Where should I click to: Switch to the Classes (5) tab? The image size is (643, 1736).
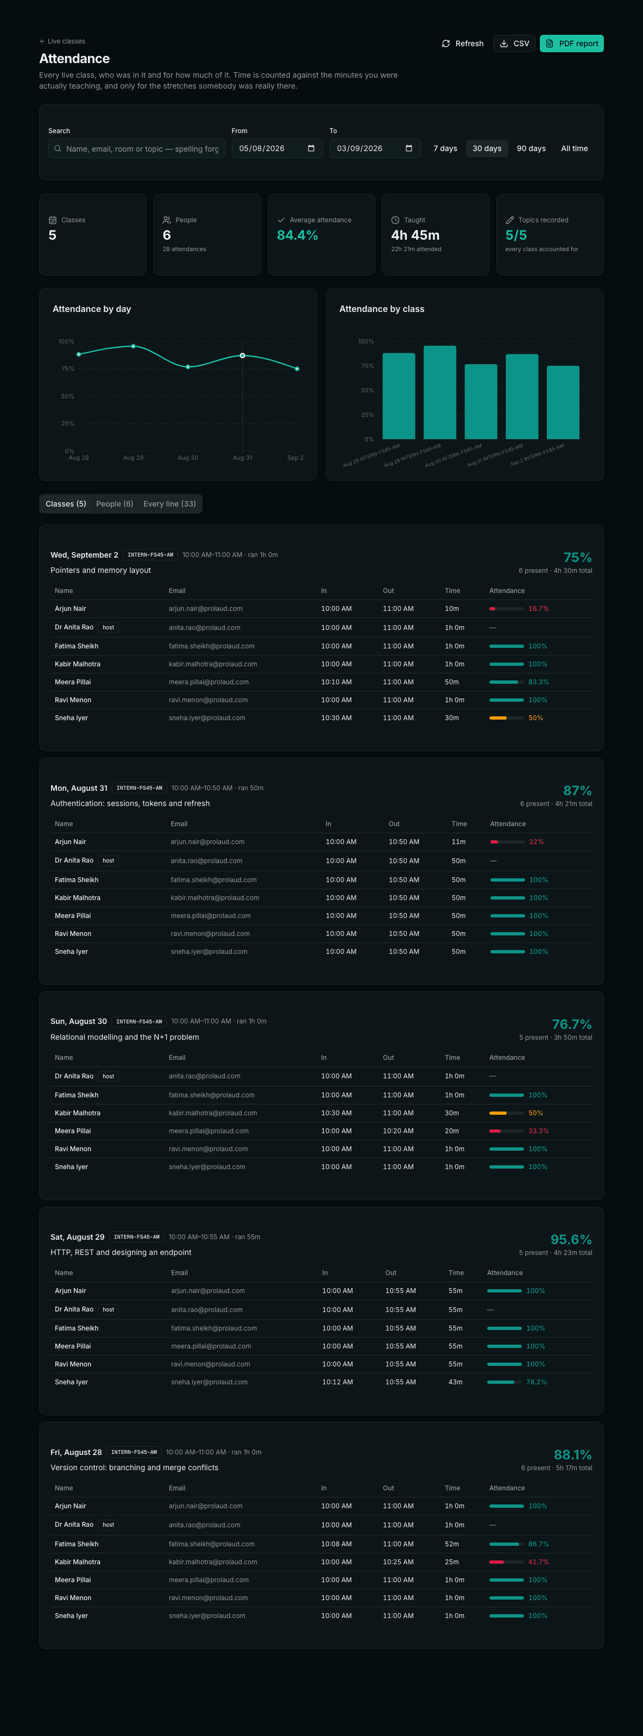(66, 504)
